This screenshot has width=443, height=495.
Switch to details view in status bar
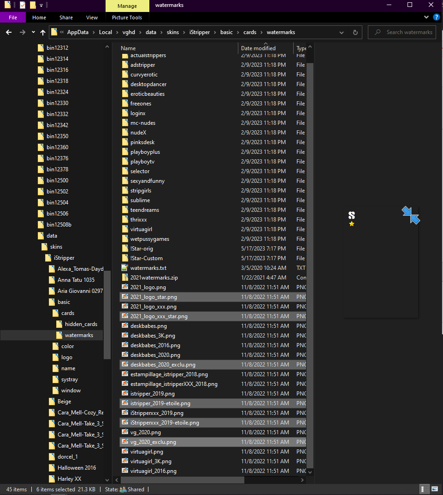(423, 489)
